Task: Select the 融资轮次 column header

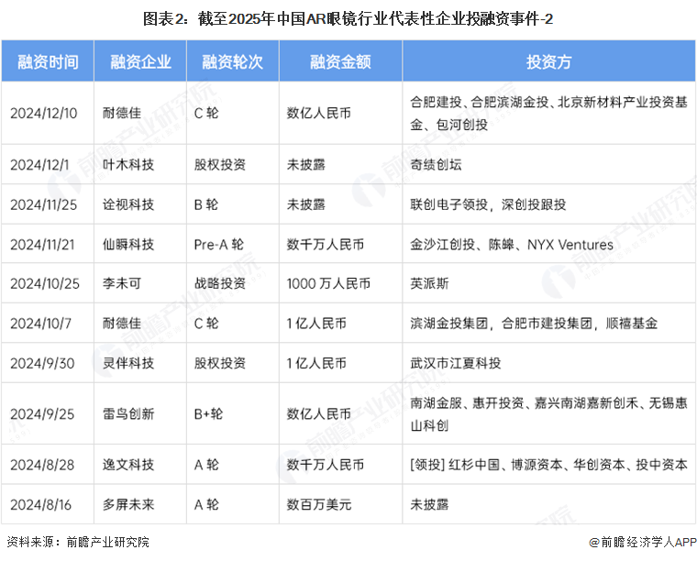Action: point(232,61)
